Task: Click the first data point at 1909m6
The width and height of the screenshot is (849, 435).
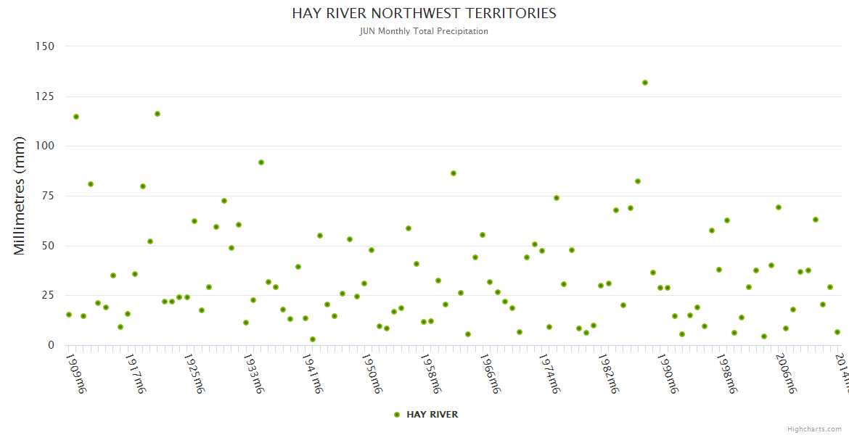Action: point(69,315)
